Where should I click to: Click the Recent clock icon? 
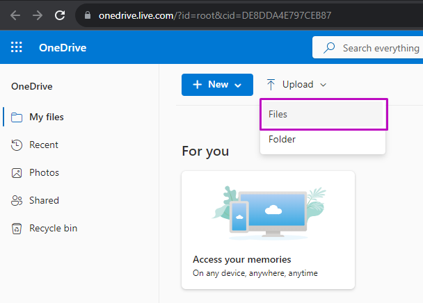17,145
